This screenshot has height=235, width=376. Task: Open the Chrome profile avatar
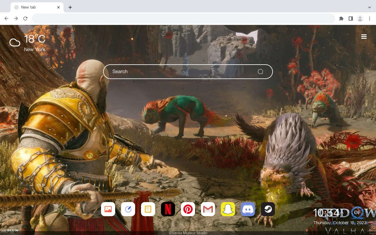tap(360, 19)
